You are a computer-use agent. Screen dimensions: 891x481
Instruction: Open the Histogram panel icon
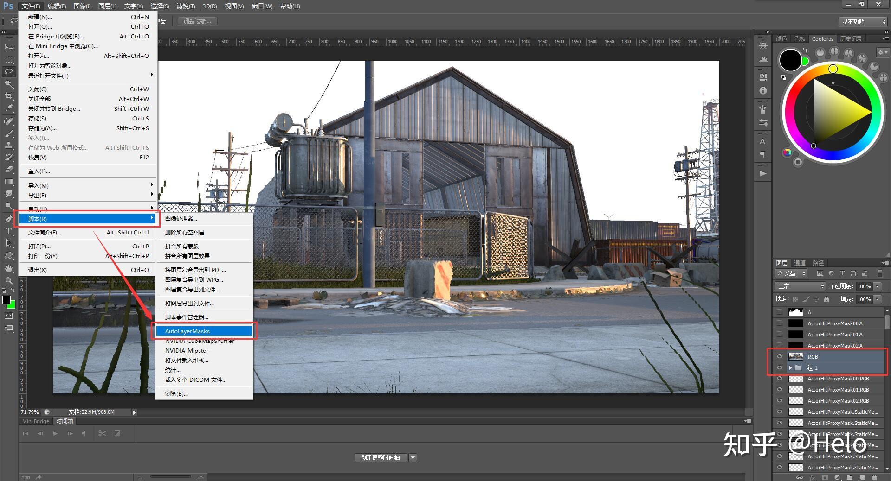point(762,59)
